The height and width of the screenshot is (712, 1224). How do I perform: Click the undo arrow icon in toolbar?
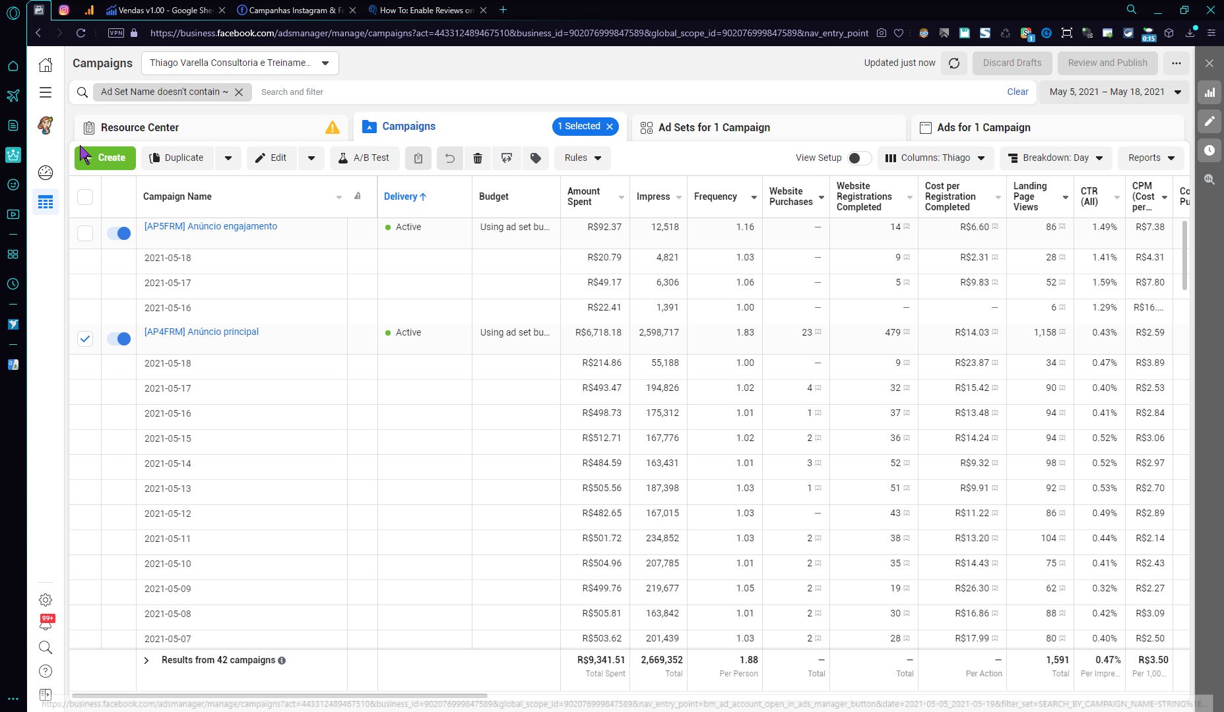tap(449, 158)
